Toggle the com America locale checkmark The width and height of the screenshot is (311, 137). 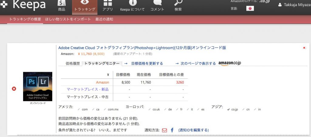pos(79,109)
